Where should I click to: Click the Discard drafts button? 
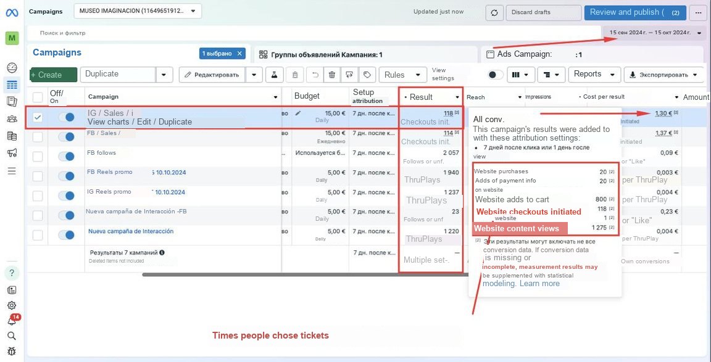(x=544, y=13)
